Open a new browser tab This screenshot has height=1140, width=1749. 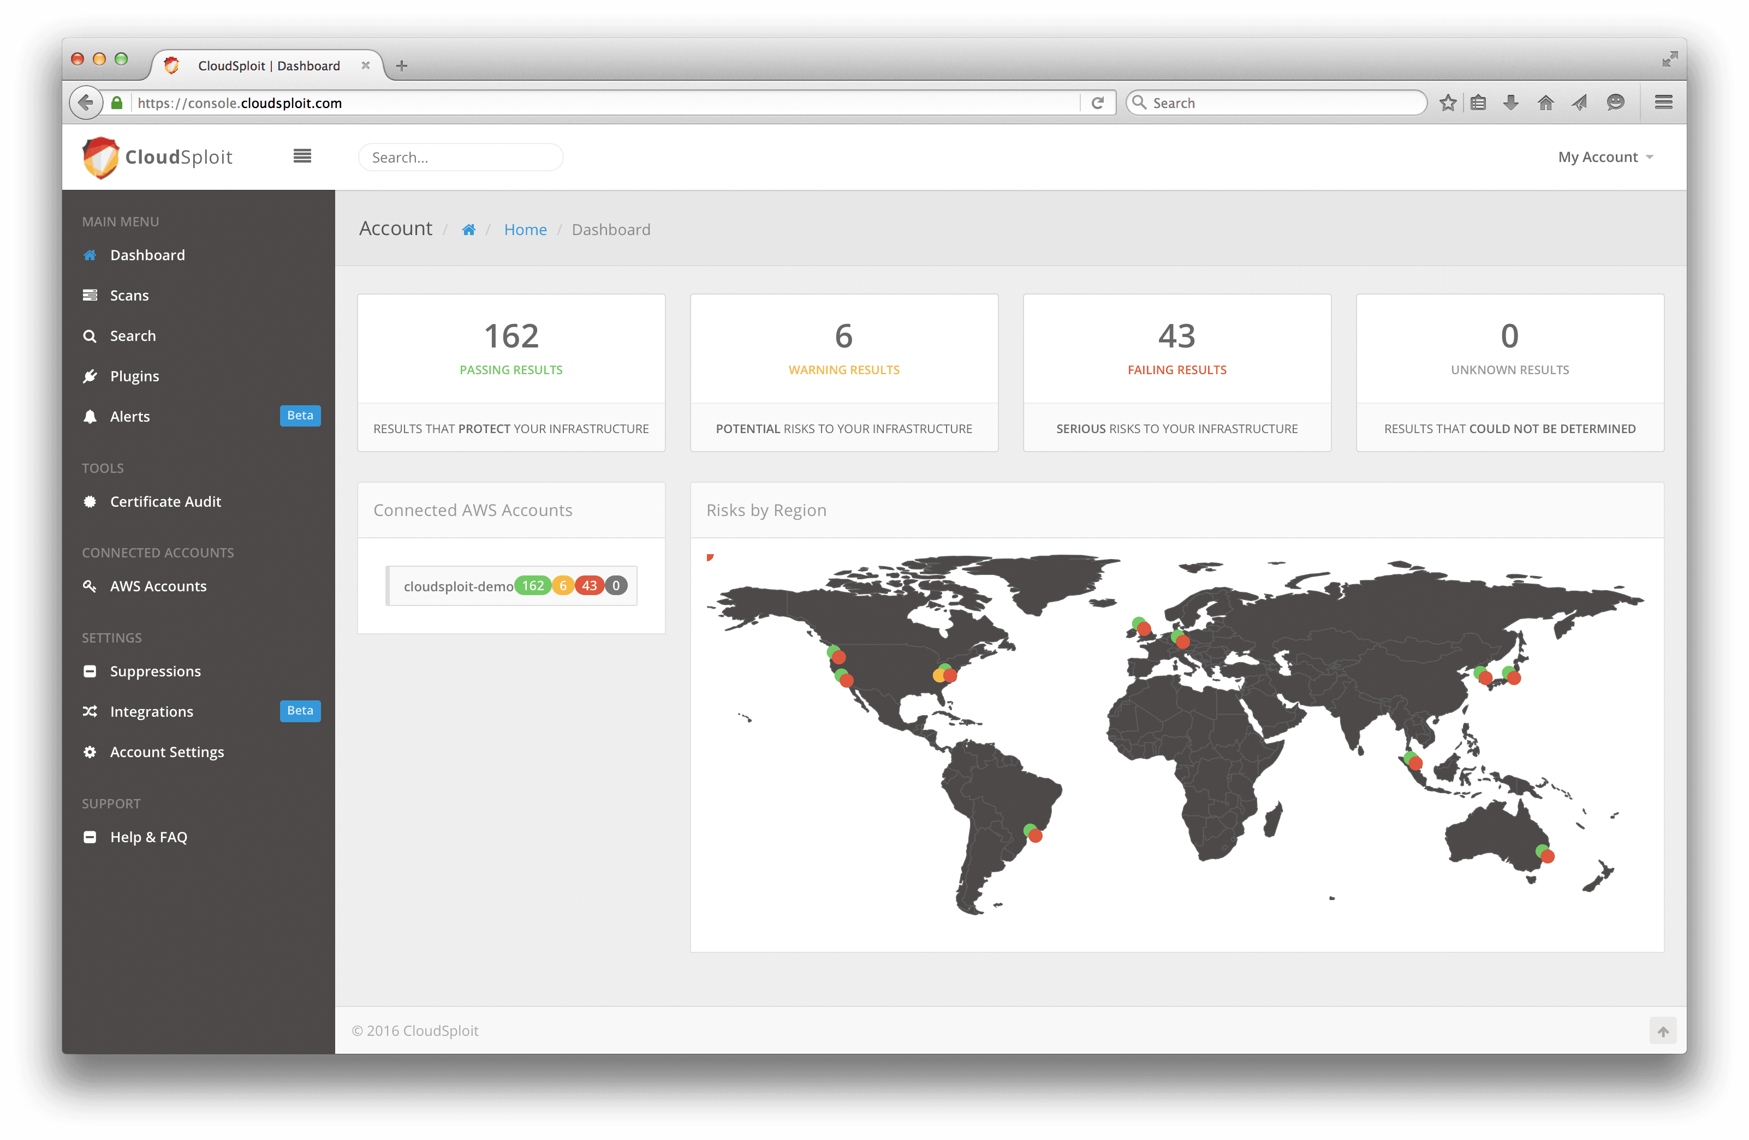[x=401, y=66]
